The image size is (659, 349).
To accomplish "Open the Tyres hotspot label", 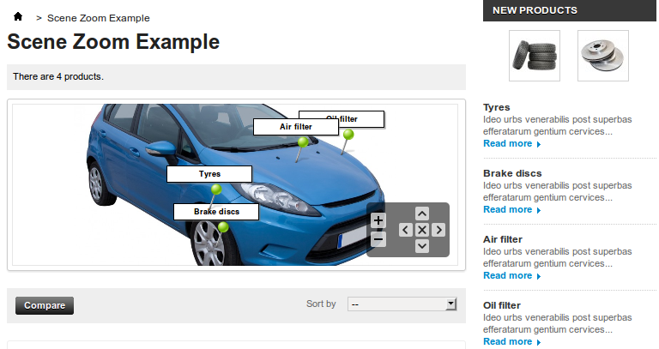I will (x=209, y=174).
